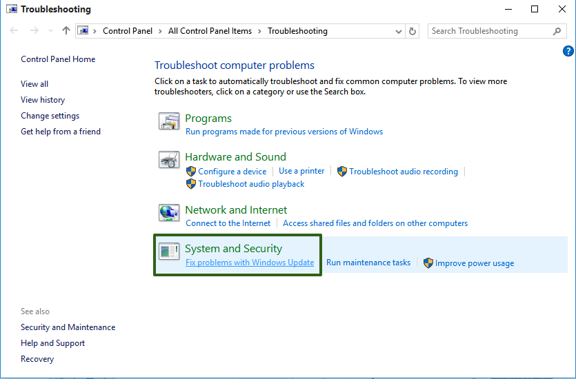Run programs made for previous versions of Windows
This screenshot has width=576, height=379.
pyautogui.click(x=284, y=132)
